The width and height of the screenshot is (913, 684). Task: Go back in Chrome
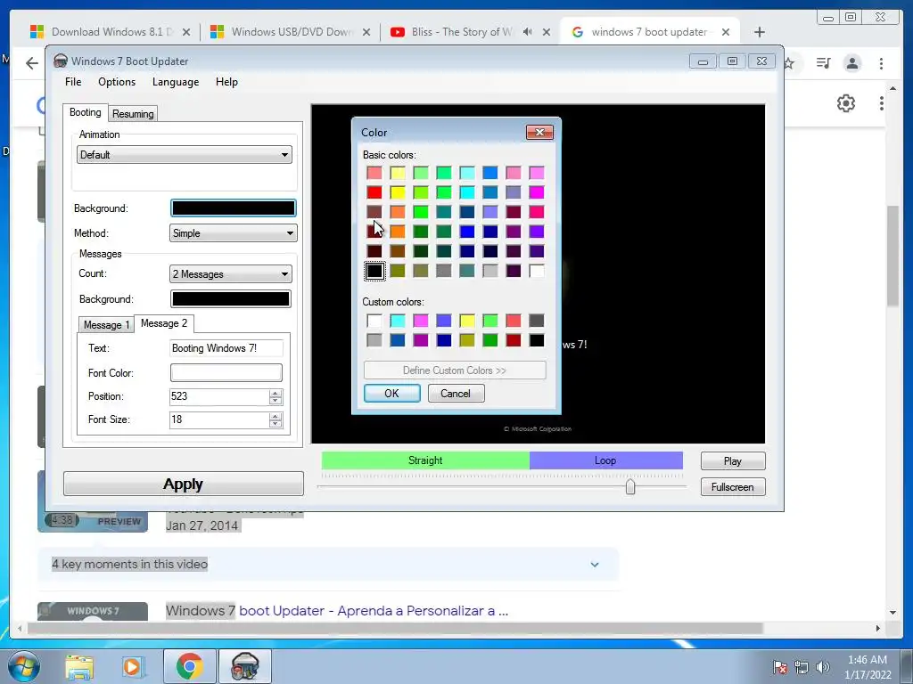coord(32,63)
